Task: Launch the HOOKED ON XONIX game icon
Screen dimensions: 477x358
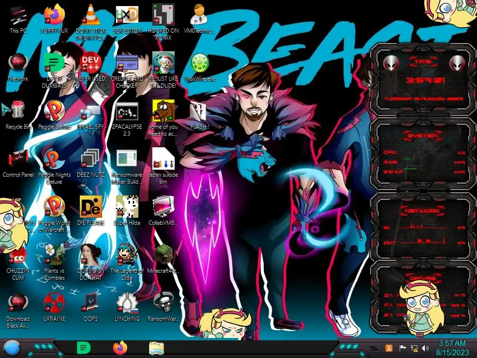Action: click(x=163, y=22)
